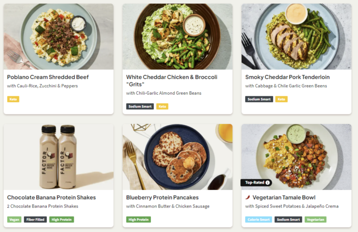Select the White Cheddar Chicken meal image
Image resolution: width=358 pixels, height=232 pixels.
(177, 37)
